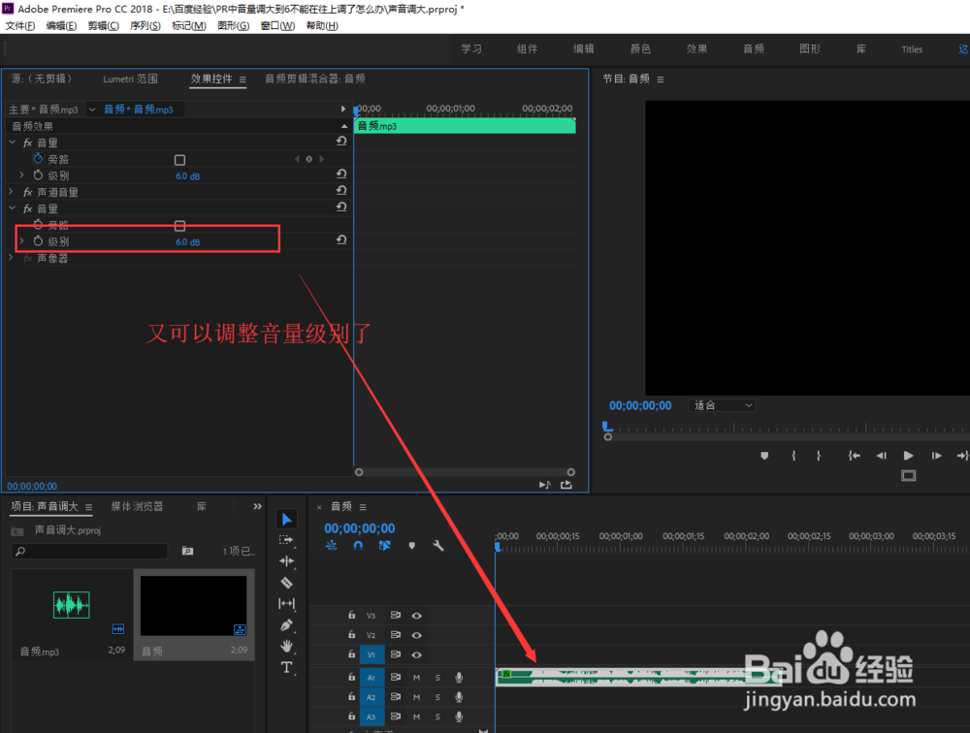
Task: Open clip selector dropdown beside 主要 音频.mp3
Action: [92, 110]
